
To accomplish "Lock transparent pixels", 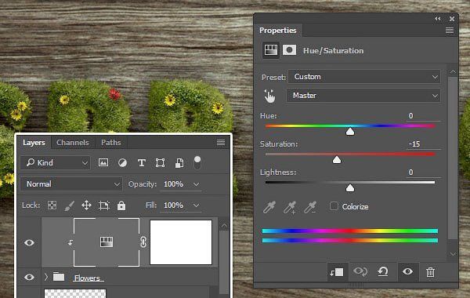I will point(52,205).
